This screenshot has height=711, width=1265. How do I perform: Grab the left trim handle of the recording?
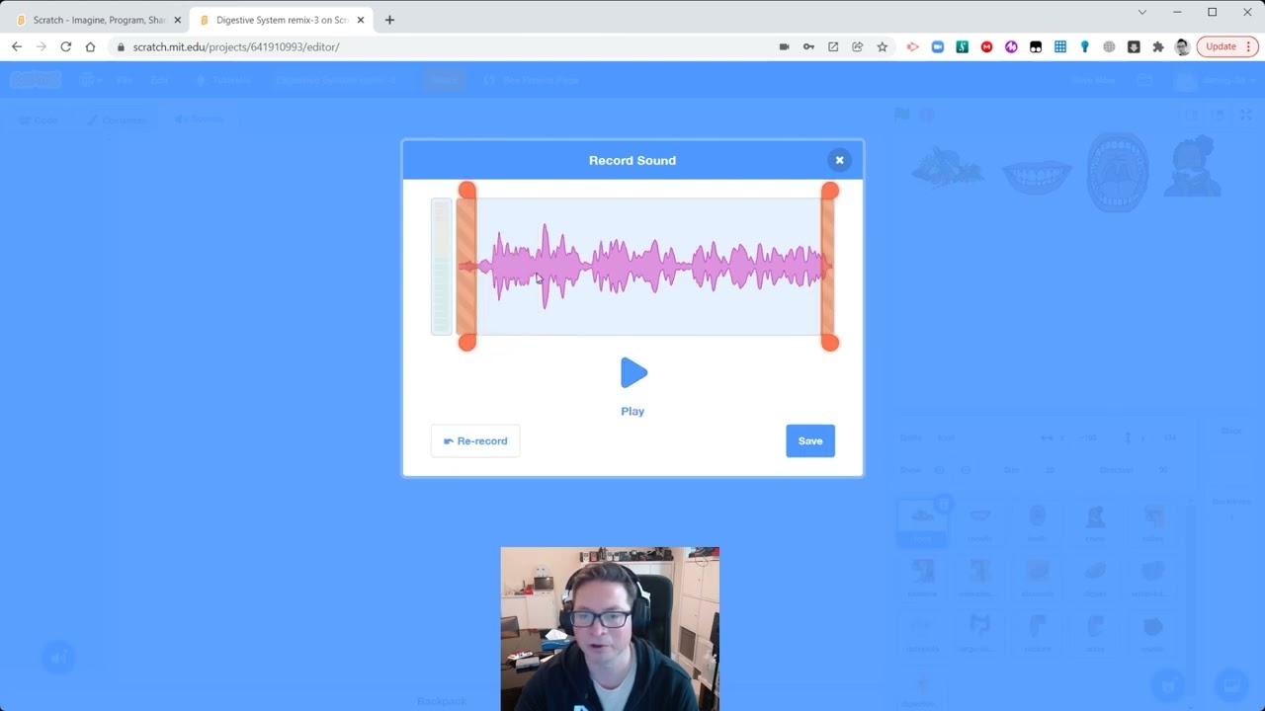tap(466, 266)
